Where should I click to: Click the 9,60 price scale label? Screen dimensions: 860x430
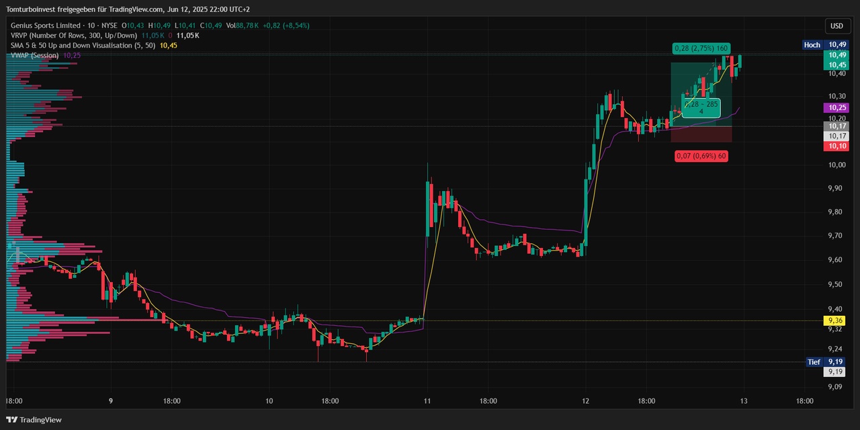pos(836,260)
